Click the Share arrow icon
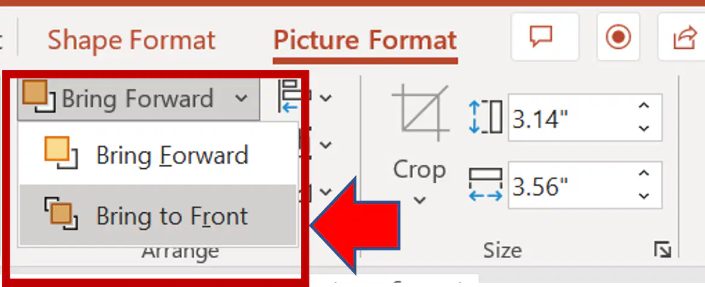This screenshot has height=287, width=705. coord(684,38)
